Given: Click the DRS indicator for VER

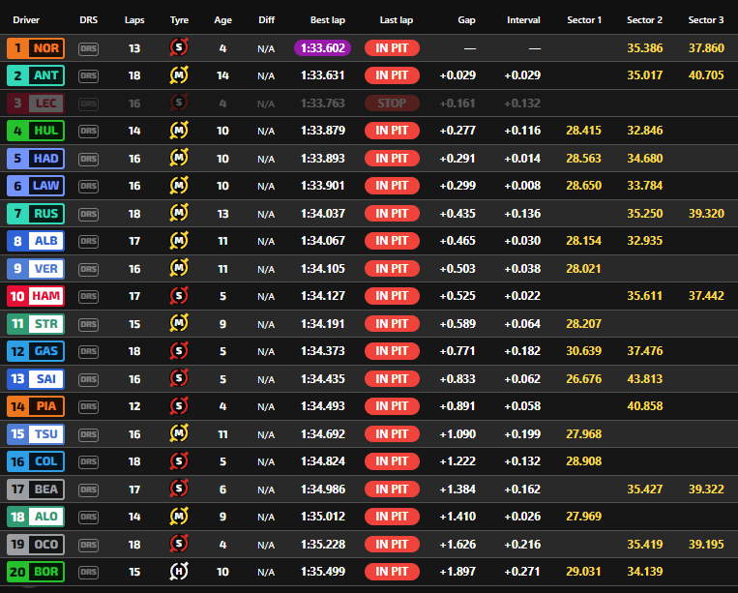Looking at the screenshot, I should tap(89, 269).
